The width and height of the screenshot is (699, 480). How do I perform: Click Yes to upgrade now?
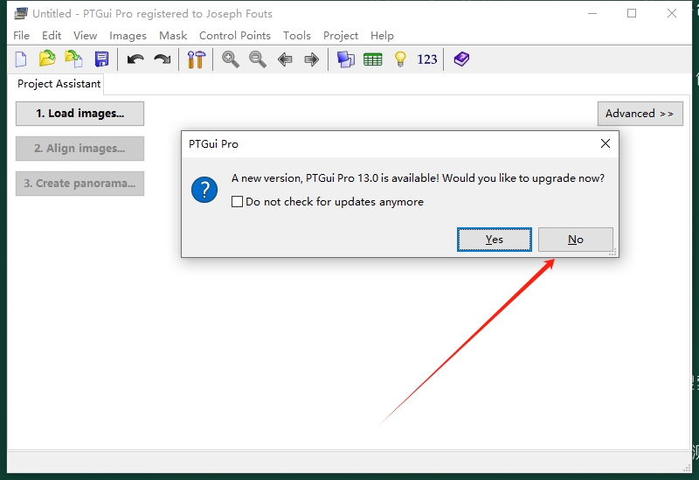pyautogui.click(x=495, y=240)
